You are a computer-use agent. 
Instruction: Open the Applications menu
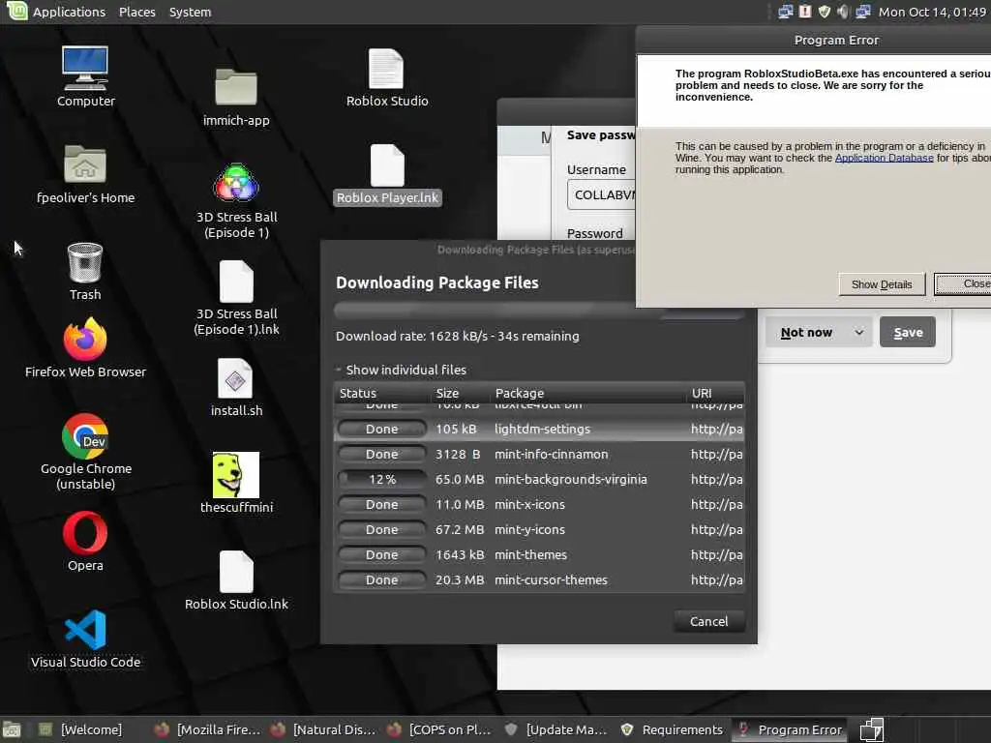[69, 12]
